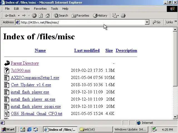Expand the address bar dropdown arrow
The image size is (178, 133).
(147, 22)
